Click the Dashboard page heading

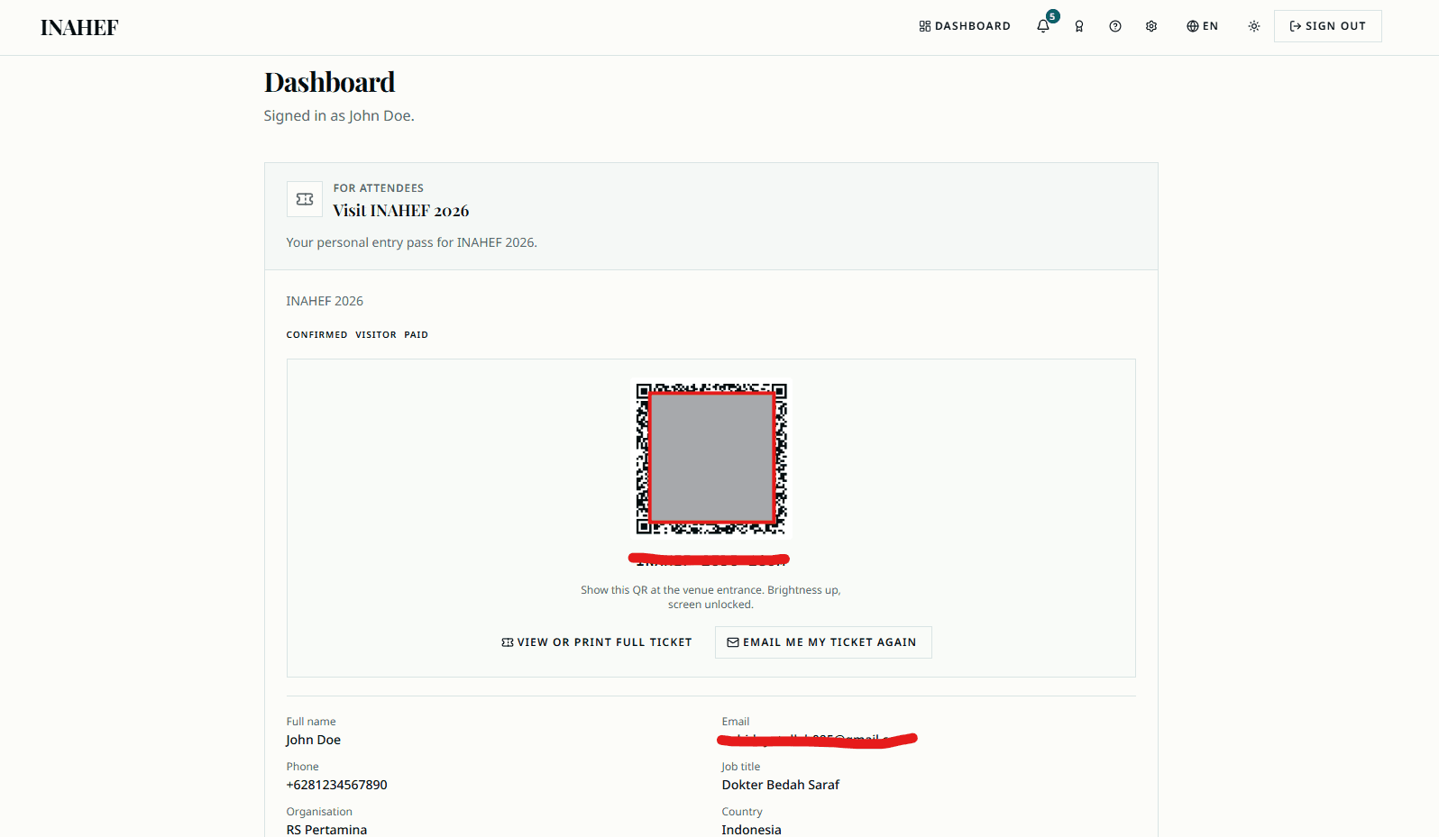pyautogui.click(x=330, y=82)
